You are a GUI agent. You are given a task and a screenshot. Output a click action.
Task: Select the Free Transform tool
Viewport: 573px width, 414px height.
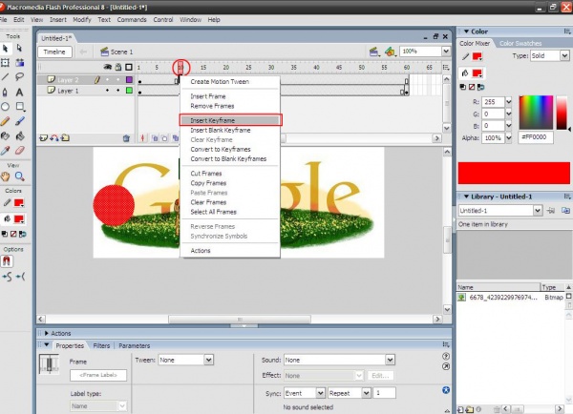click(x=6, y=63)
